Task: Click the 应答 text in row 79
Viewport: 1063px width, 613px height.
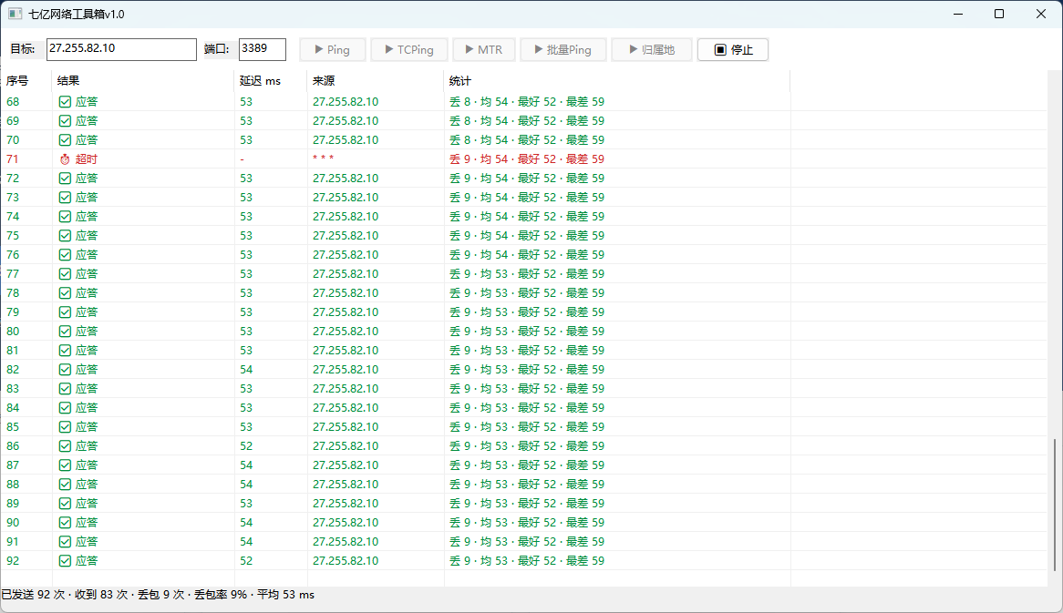Action: point(86,312)
